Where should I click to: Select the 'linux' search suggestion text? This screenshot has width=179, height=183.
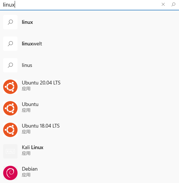tap(27, 22)
